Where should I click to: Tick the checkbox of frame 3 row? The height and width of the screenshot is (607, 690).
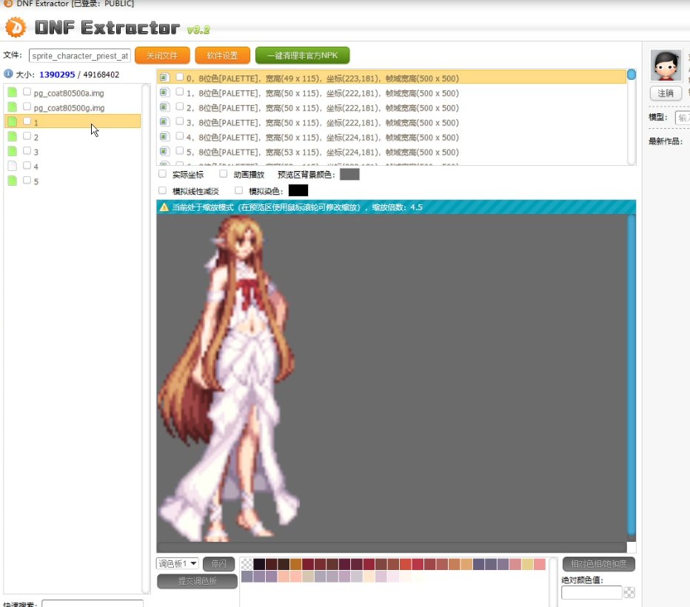point(180,121)
